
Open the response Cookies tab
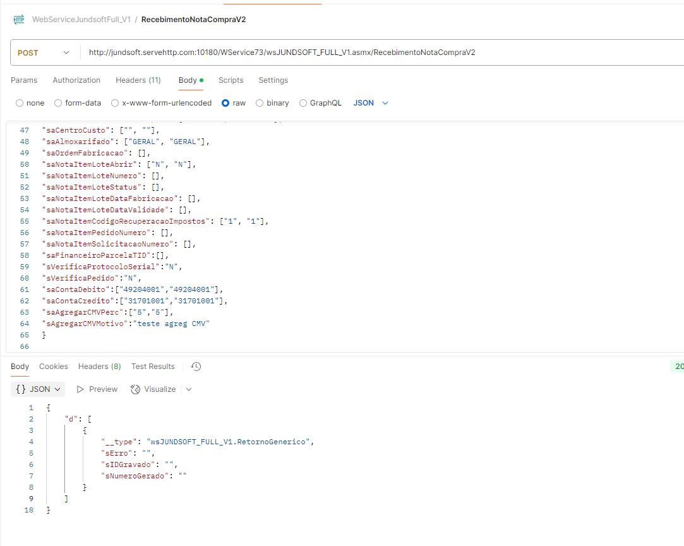click(x=54, y=367)
